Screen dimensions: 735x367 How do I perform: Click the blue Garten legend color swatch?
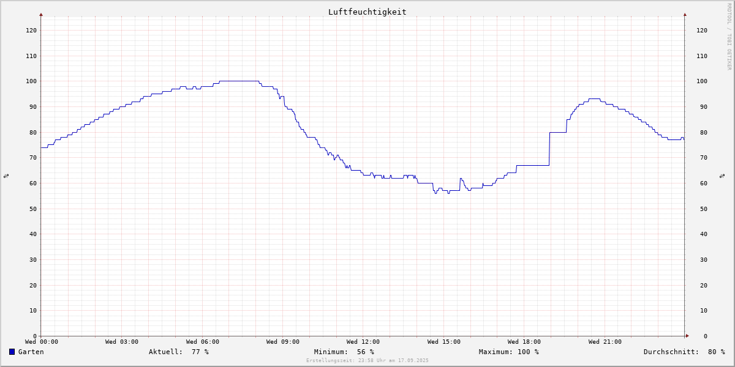click(12, 352)
